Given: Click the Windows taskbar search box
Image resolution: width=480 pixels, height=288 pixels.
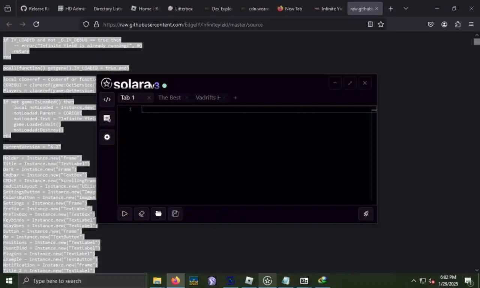Looking at the screenshot, I should click(x=82, y=280).
